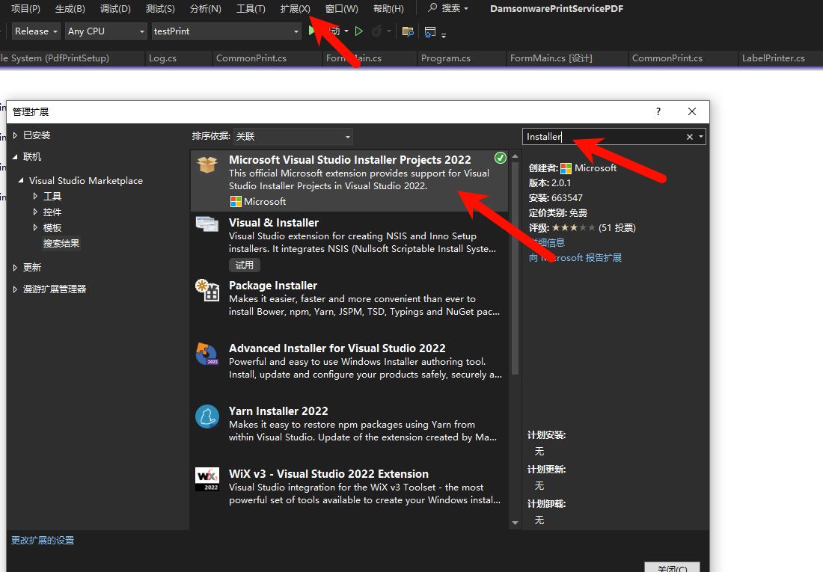The height and width of the screenshot is (572, 823).
Task: Click the toolbar overflow options arrow
Action: pyautogui.click(x=444, y=36)
